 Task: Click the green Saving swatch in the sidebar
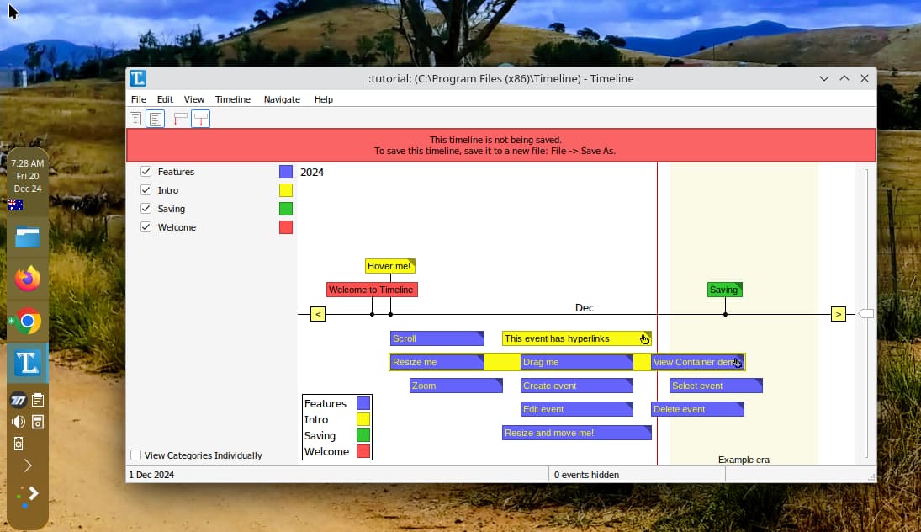pos(286,209)
